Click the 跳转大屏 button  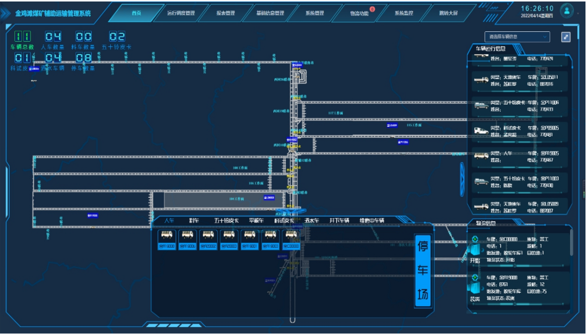click(448, 13)
